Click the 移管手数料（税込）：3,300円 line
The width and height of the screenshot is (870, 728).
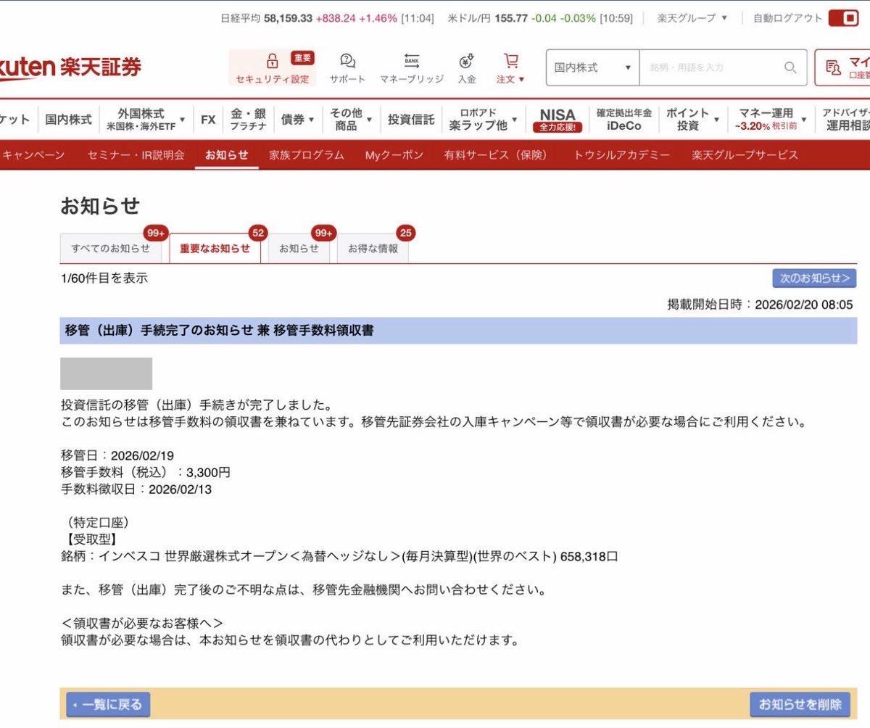(146, 473)
